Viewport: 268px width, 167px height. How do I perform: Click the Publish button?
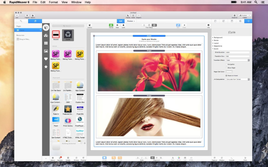(243, 16)
